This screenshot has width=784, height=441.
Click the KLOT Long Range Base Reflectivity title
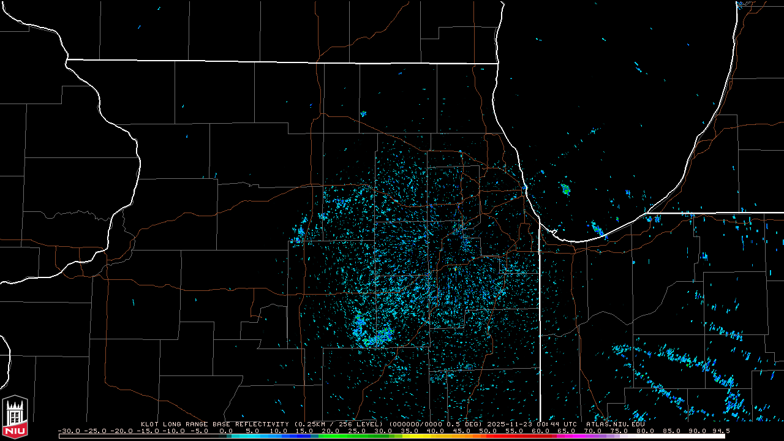coord(214,424)
